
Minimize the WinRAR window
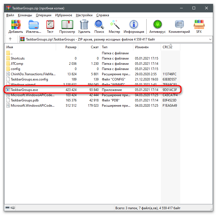coord(181,8)
